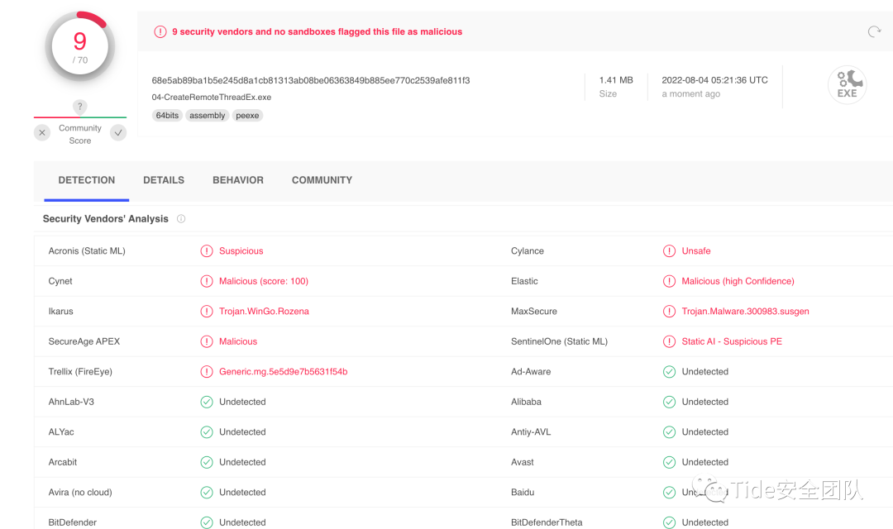
Task: Click the alert icon beside Unsafe
Action: [669, 251]
